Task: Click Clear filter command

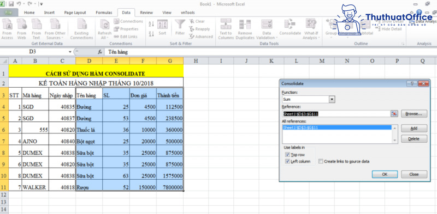Action: pyautogui.click(x=197, y=21)
